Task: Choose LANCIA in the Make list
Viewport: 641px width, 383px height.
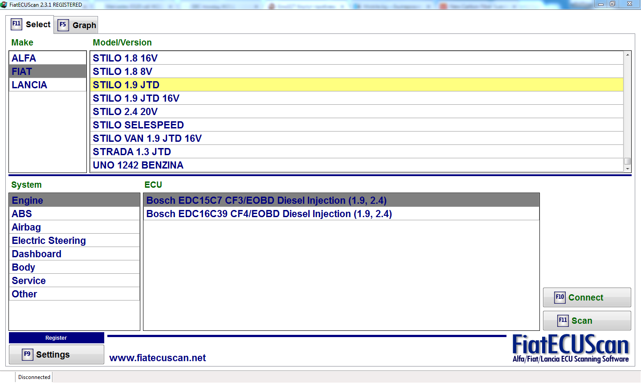Action: 29,85
